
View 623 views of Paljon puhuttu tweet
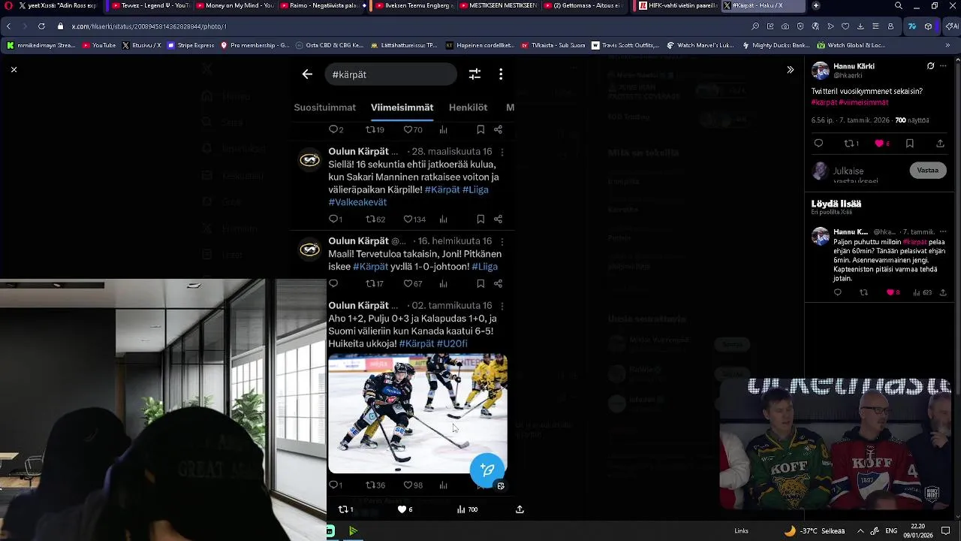pos(922,292)
